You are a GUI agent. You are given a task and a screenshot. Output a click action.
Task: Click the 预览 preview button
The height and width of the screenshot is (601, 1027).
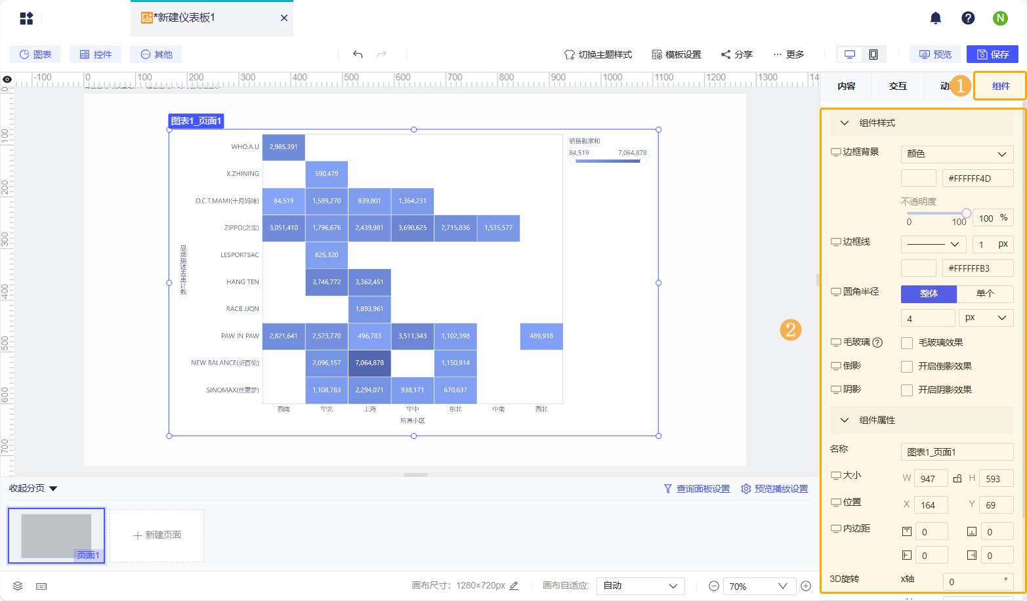[x=935, y=54]
